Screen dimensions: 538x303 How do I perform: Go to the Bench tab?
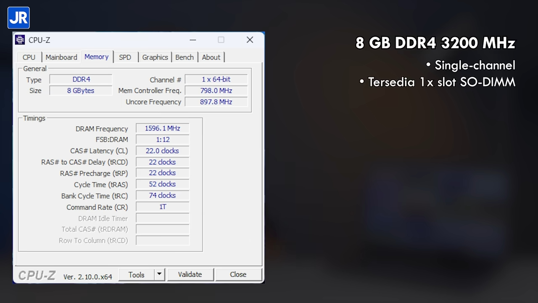(185, 57)
